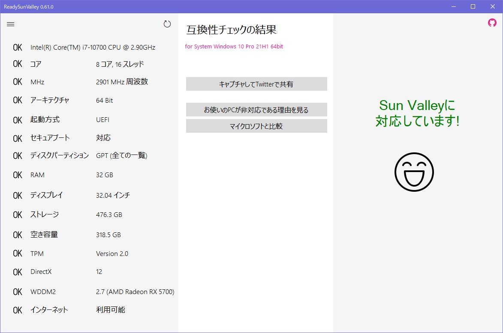Image resolution: width=503 pixels, height=333 pixels.
Task: Click the 32 GB RAM value
Action: pos(105,175)
